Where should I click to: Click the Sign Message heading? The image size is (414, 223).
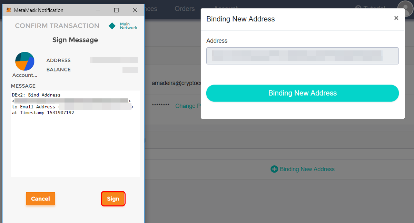click(75, 40)
